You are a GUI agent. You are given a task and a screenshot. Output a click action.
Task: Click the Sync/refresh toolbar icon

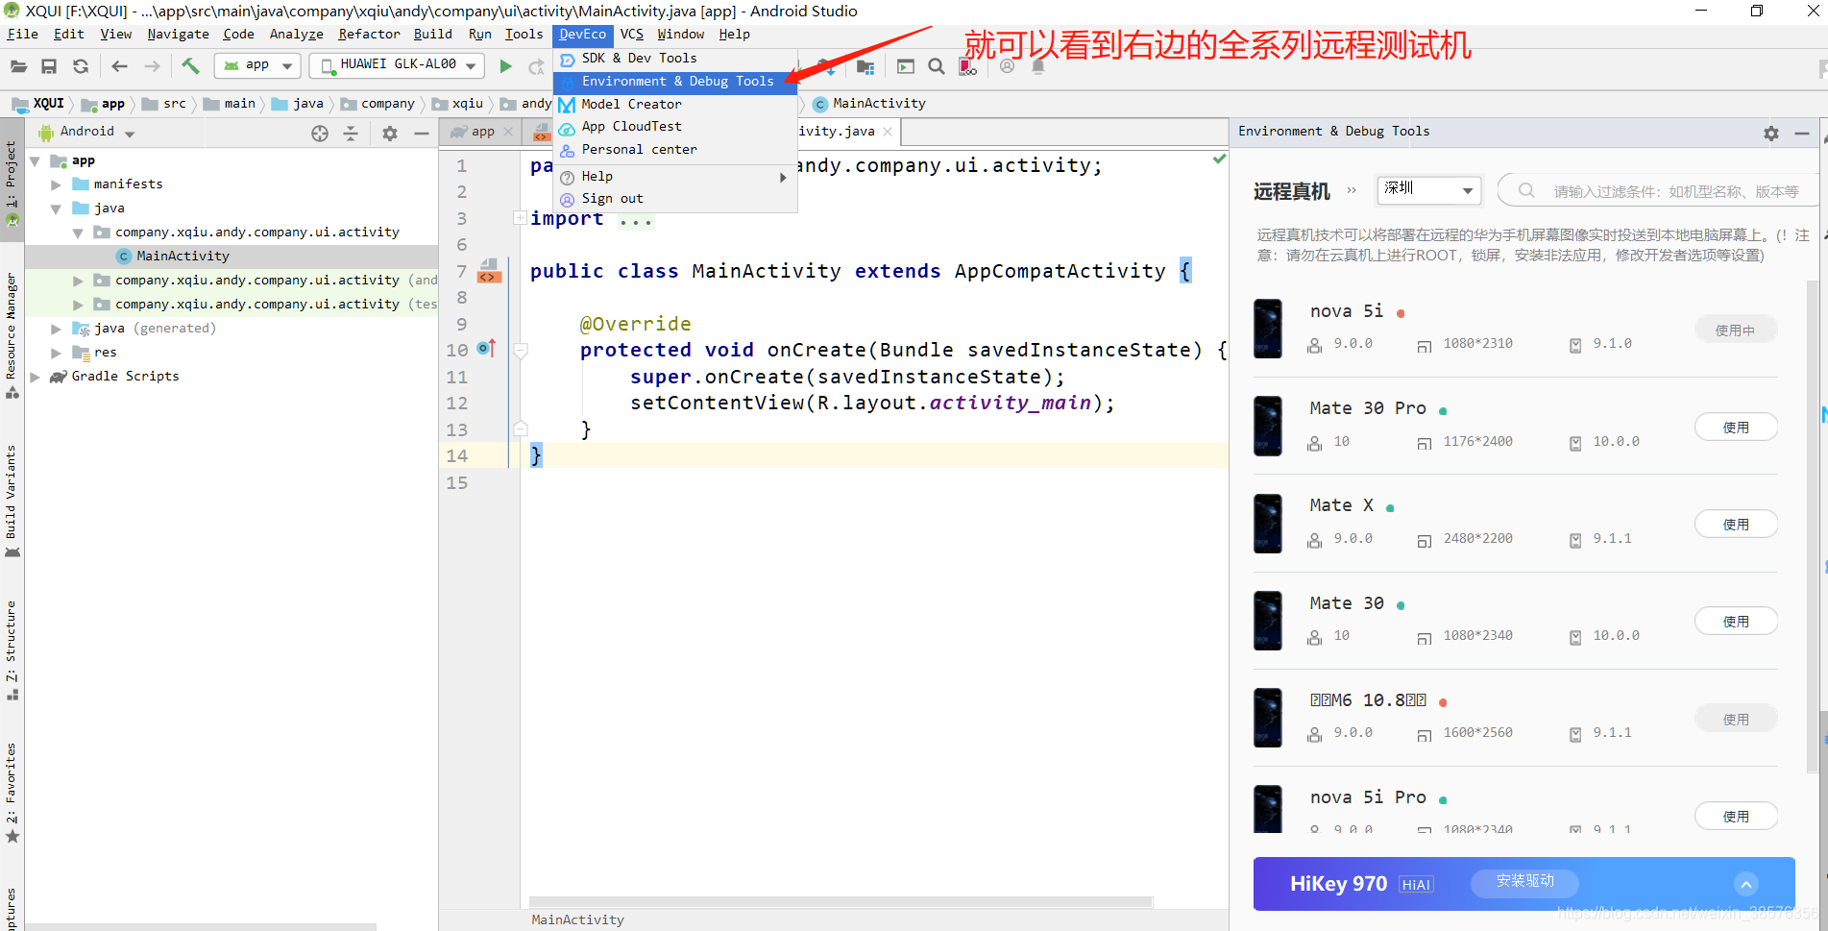[81, 66]
